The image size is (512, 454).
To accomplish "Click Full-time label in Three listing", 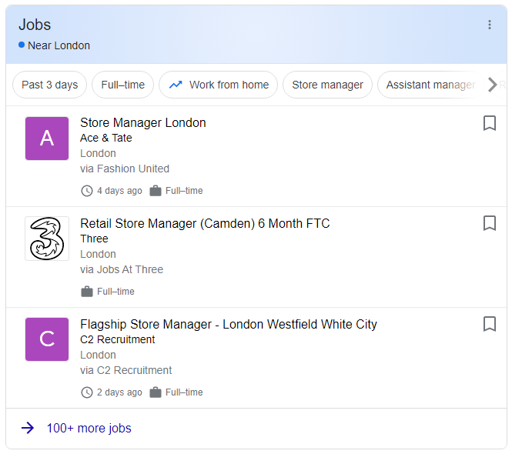I will 115,292.
